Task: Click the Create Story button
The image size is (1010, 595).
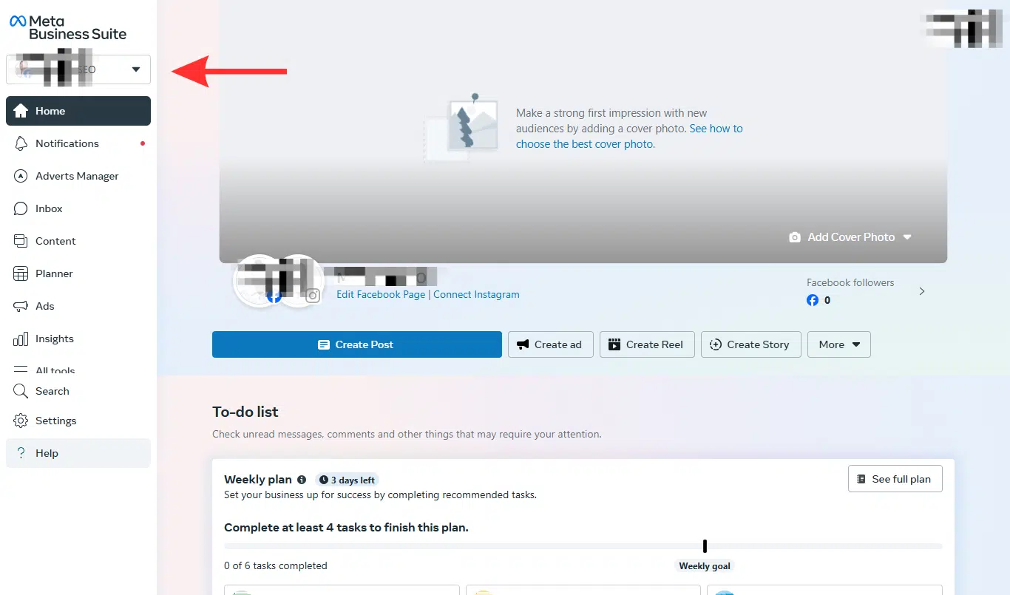Action: pyautogui.click(x=751, y=344)
